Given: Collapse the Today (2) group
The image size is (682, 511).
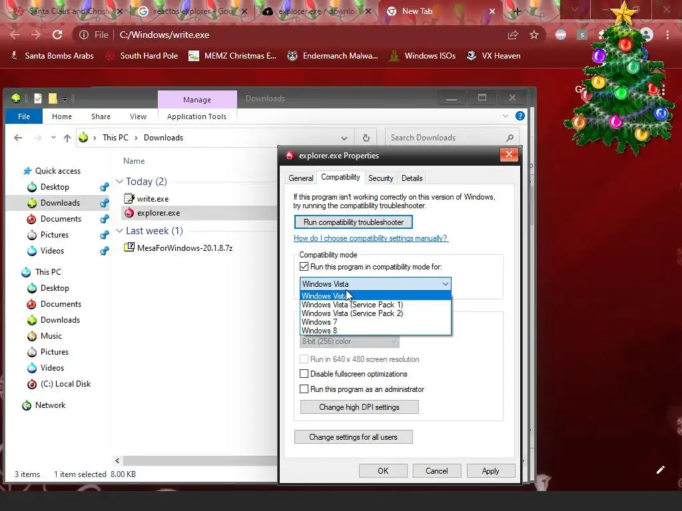Looking at the screenshot, I should pos(119,181).
